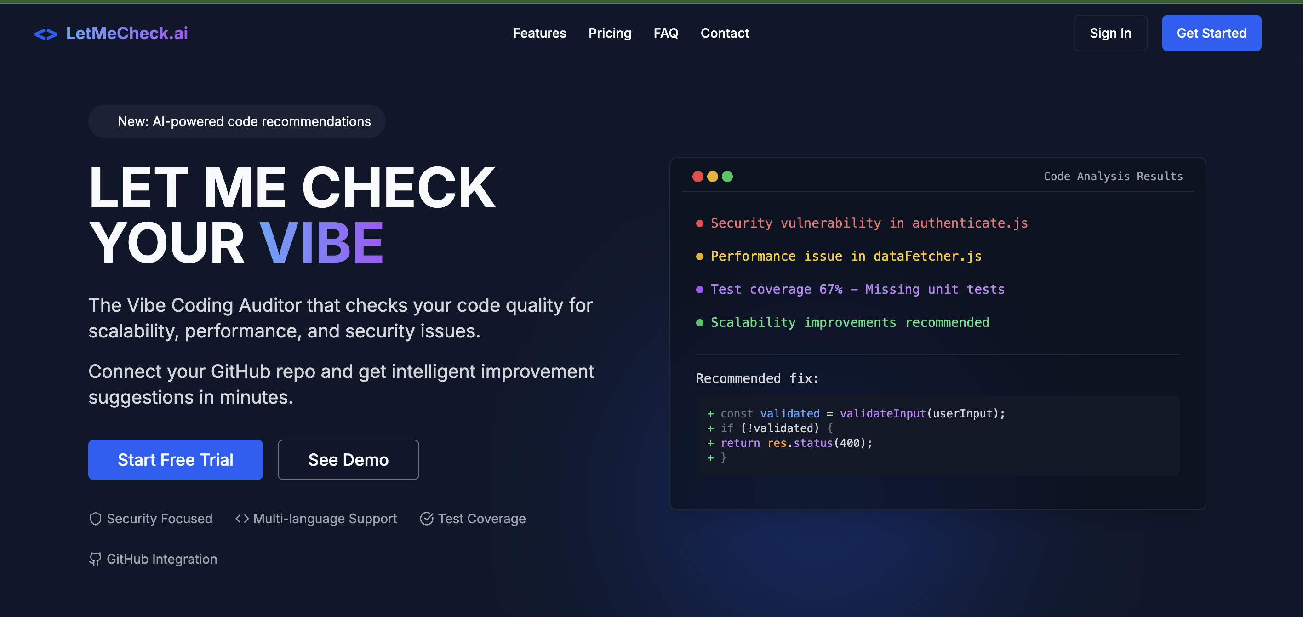Click the 'Multi-language Support' label text
Screen dimensions: 1303x617
coord(325,519)
